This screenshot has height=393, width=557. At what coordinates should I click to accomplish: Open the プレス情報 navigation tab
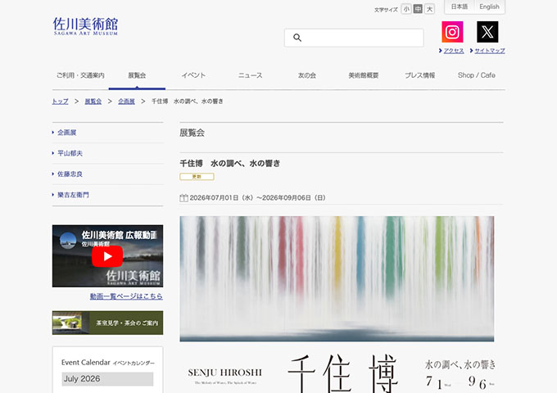pyautogui.click(x=420, y=75)
